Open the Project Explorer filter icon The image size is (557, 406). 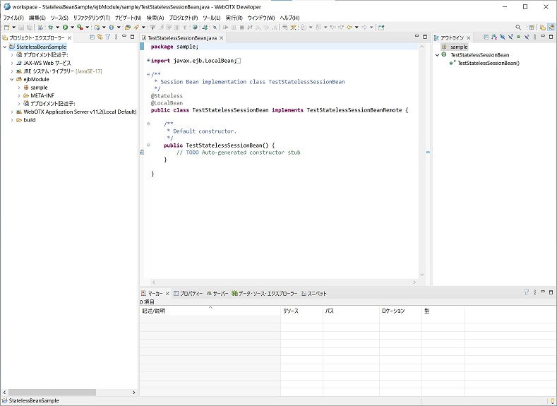click(107, 37)
